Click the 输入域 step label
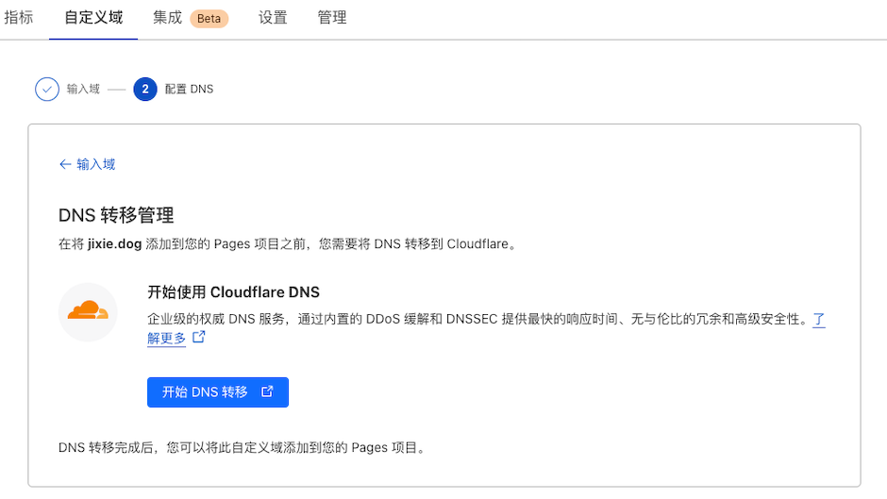The width and height of the screenshot is (887, 499). coord(83,89)
